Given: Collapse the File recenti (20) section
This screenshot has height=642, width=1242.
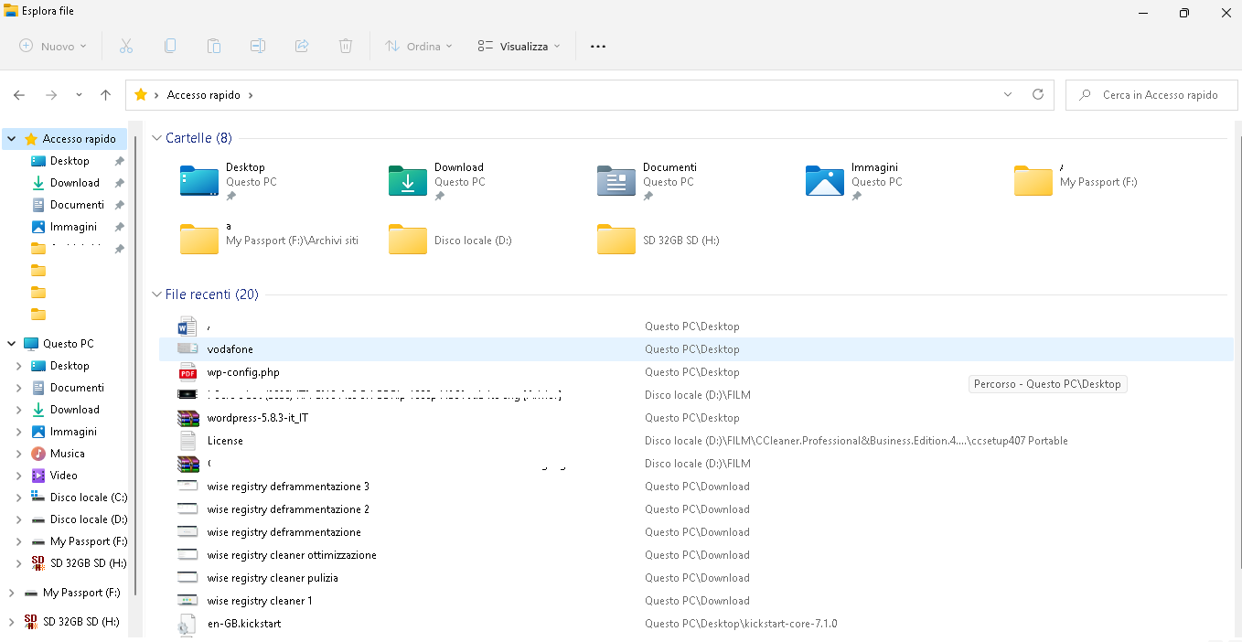Looking at the screenshot, I should [x=157, y=294].
